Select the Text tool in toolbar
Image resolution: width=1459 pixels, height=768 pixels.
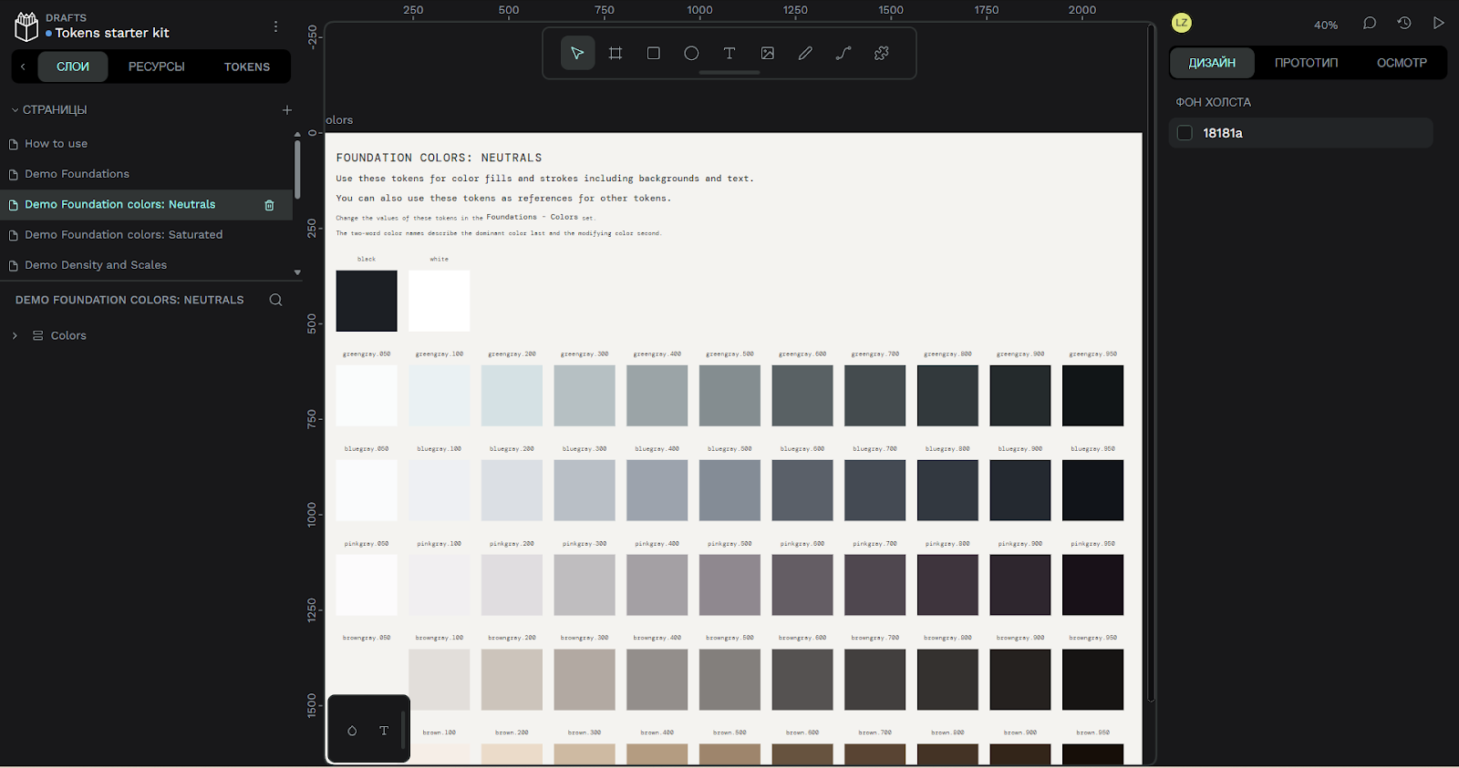point(729,54)
